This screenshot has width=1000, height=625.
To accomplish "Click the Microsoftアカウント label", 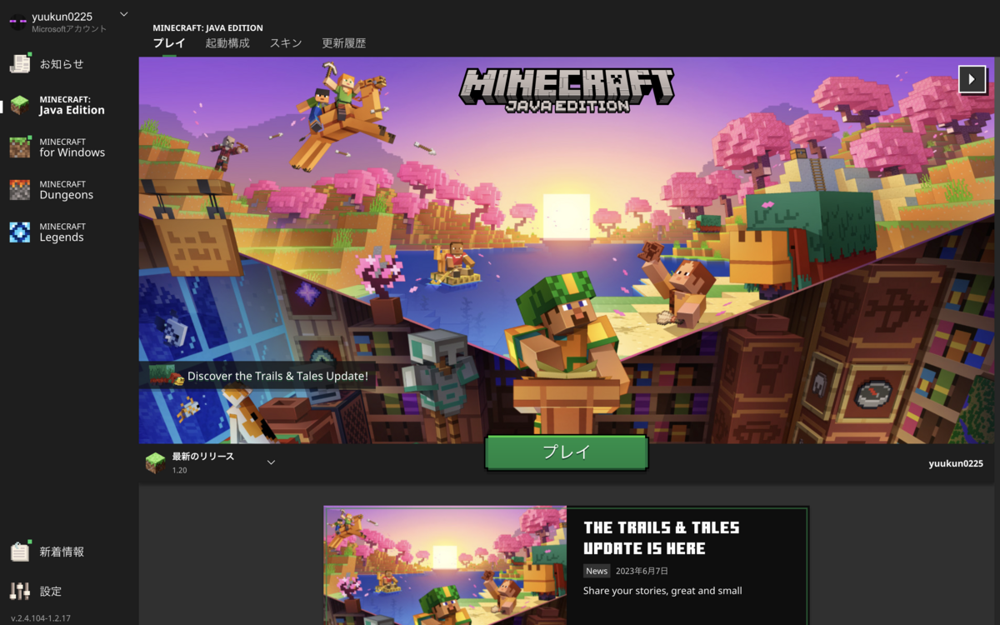I will pyautogui.click(x=69, y=29).
